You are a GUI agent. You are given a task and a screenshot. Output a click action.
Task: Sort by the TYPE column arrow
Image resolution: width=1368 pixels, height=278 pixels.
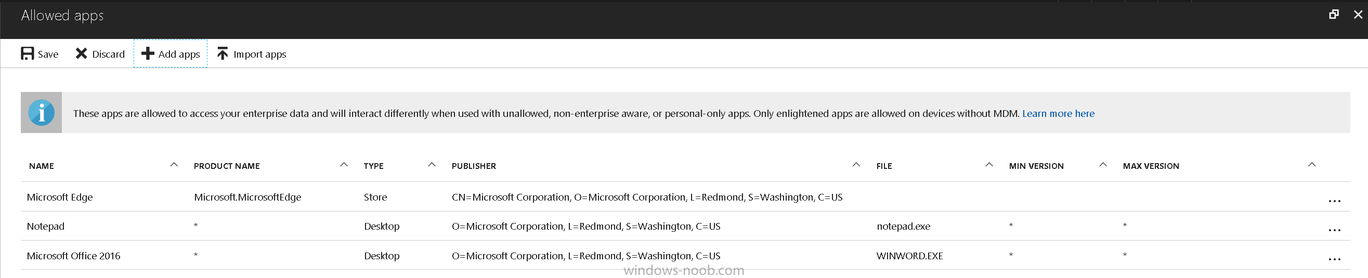[x=432, y=165]
